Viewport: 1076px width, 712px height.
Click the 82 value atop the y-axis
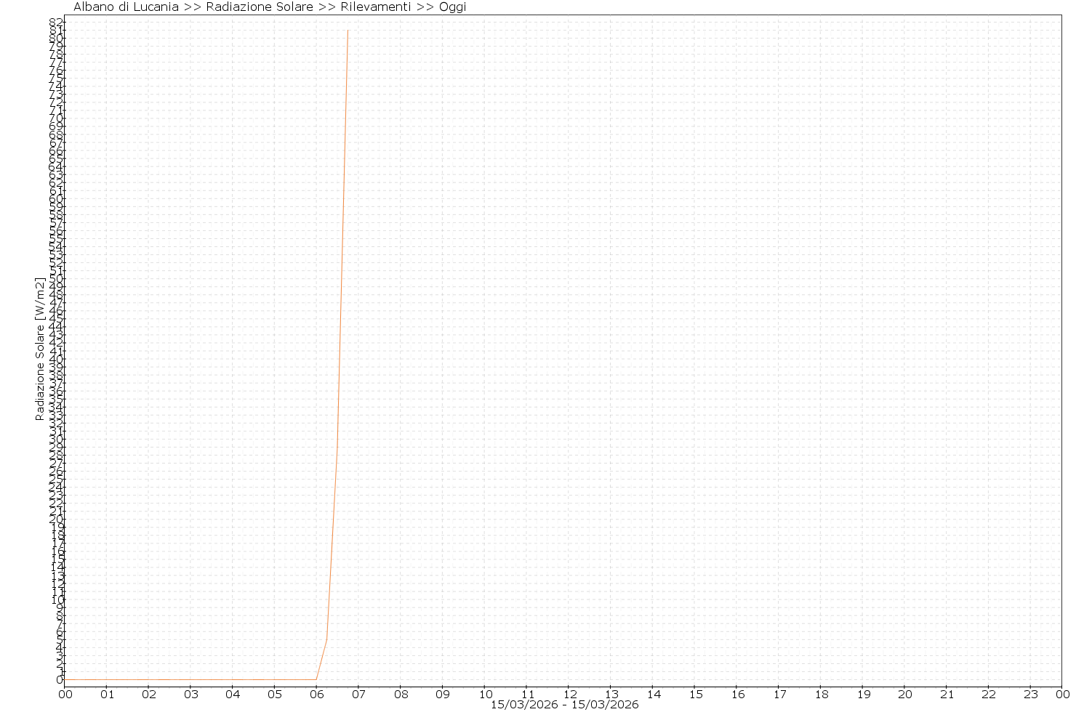pyautogui.click(x=56, y=22)
